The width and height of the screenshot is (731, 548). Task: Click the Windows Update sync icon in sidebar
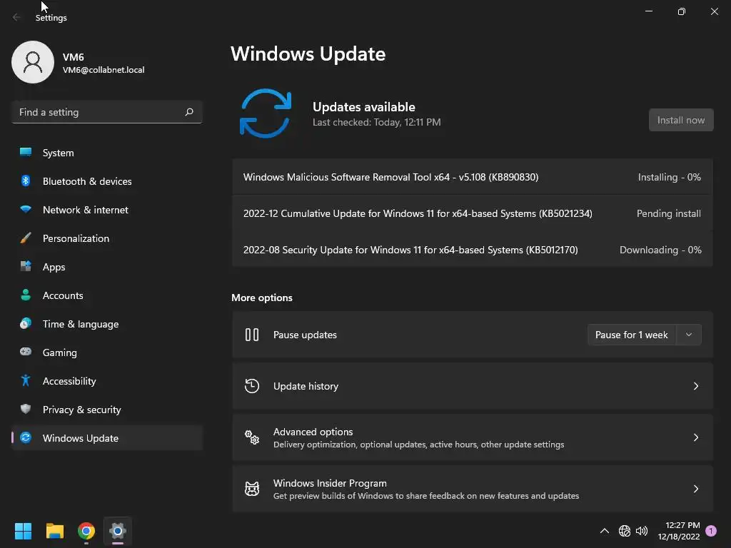26,437
